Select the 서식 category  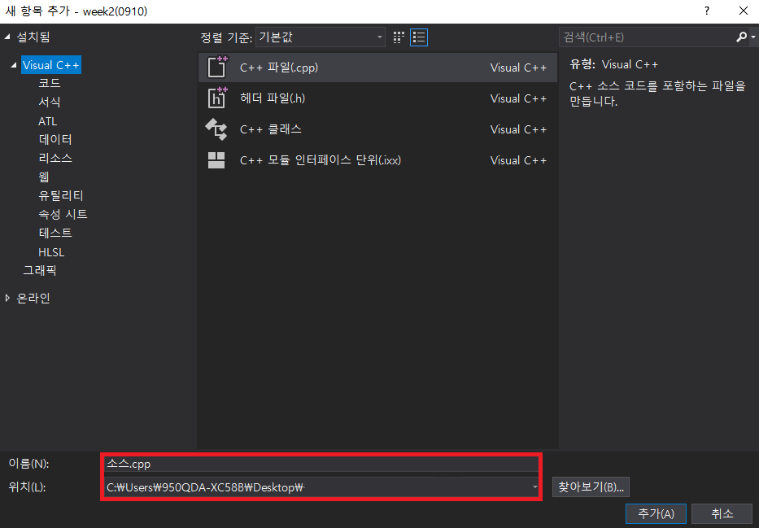[50, 103]
